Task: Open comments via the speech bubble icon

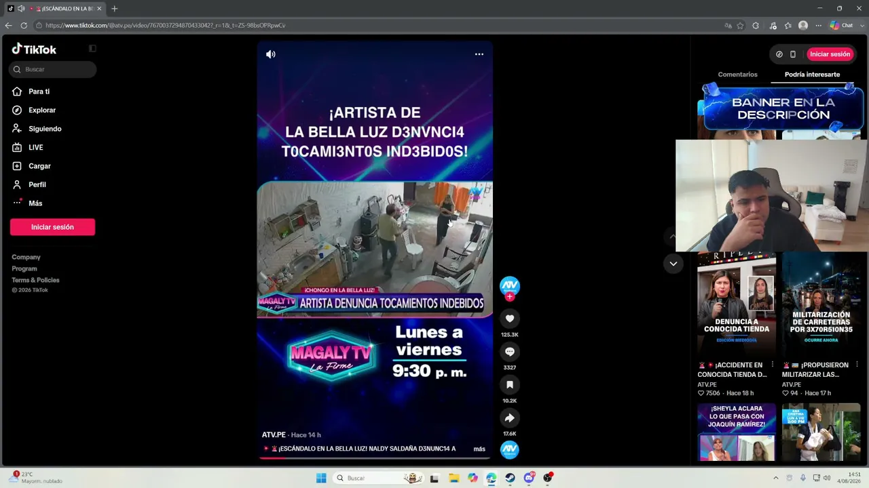Action: tap(510, 351)
